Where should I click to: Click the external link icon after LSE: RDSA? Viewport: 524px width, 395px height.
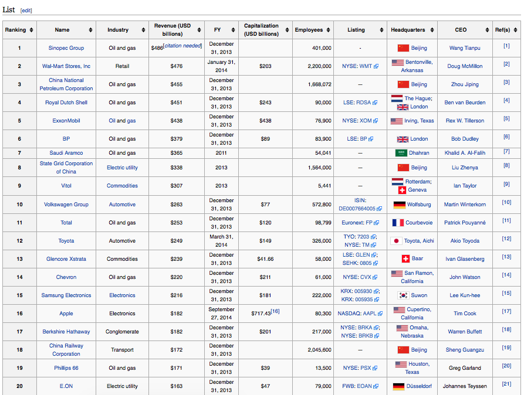[375, 103]
